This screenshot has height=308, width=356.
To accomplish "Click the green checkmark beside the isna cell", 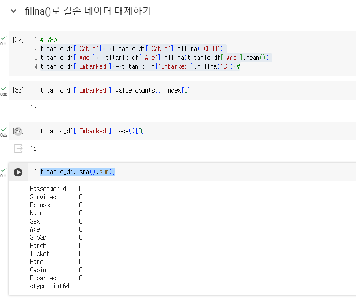I will 4,170.
